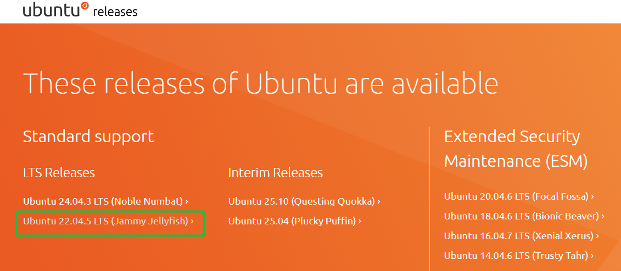The height and width of the screenshot is (271, 621).
Task: Open Ubuntu 20.04.6 LTS Focal Fossa
Action: pyautogui.click(x=516, y=196)
